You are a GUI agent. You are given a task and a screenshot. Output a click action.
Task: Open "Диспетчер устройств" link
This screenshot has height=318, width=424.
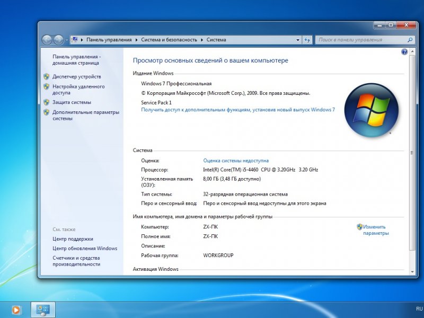(x=77, y=76)
